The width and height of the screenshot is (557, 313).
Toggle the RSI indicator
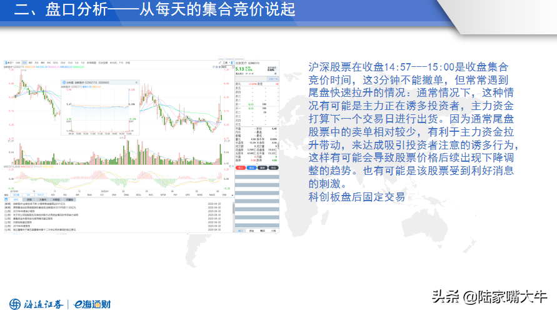65,195
